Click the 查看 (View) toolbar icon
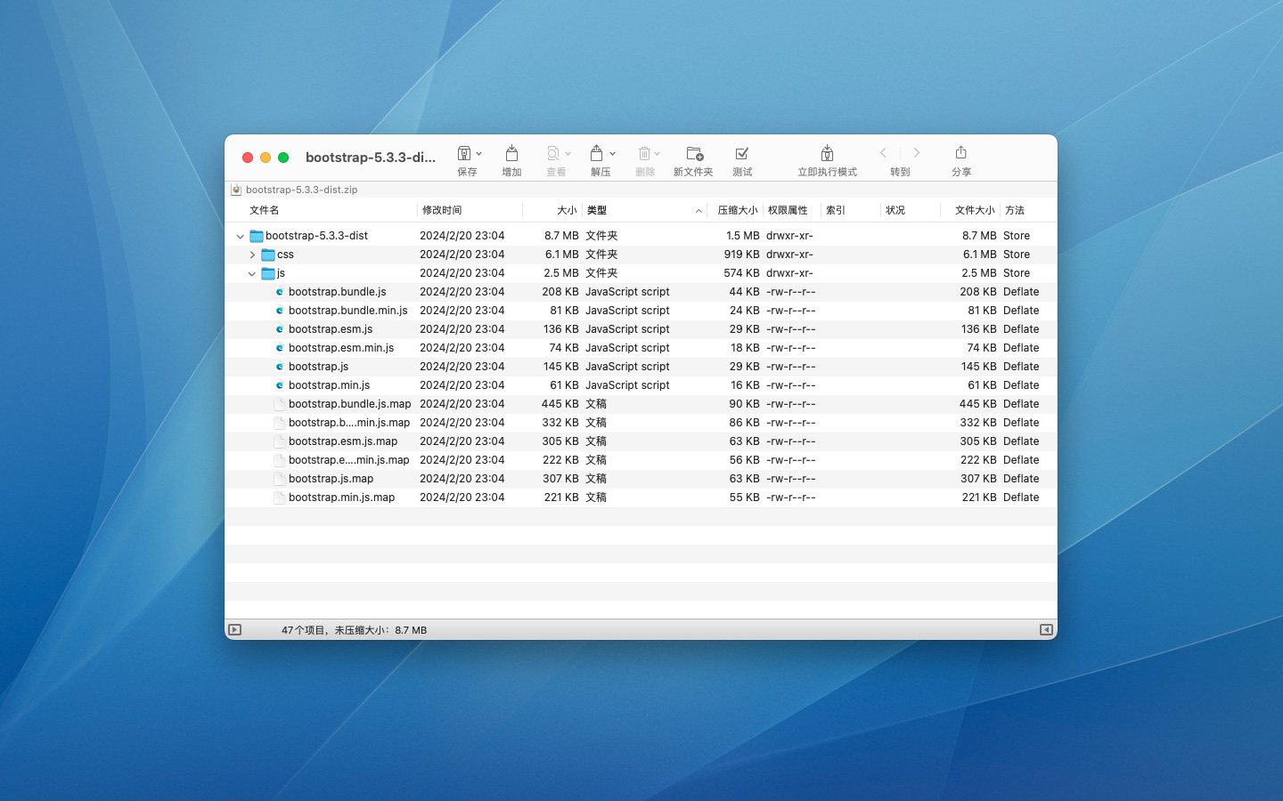Screen dimensions: 1283x801 (x=553, y=153)
